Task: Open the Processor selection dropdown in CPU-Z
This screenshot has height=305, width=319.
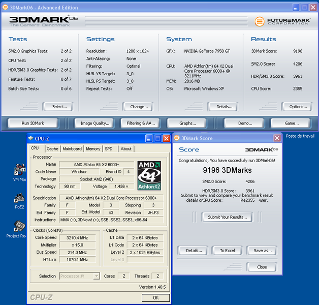Action: (97, 276)
